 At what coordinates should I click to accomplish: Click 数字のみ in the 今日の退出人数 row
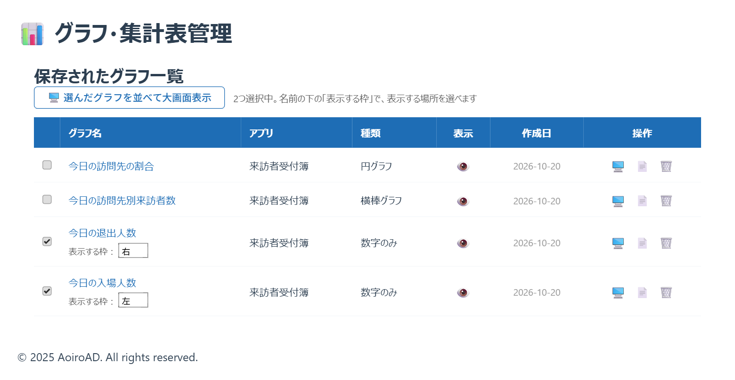tap(379, 243)
